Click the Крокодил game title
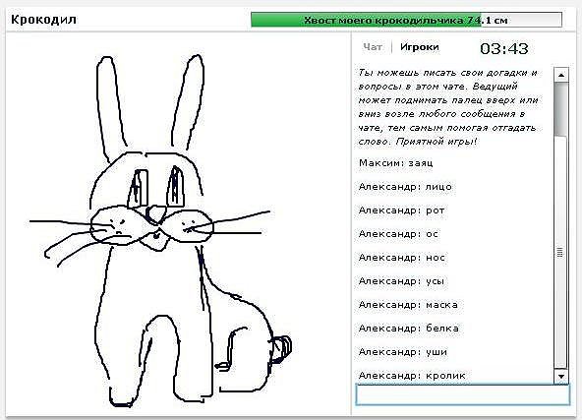 click(44, 20)
